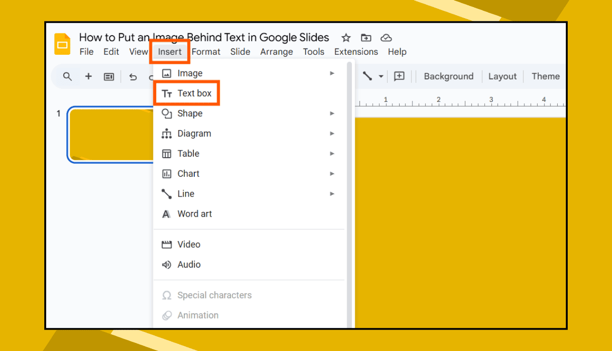Image resolution: width=612 pixels, height=351 pixels.
Task: Undo the last action
Action: click(133, 76)
